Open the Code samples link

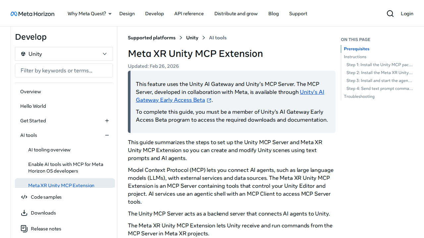[x=46, y=197]
